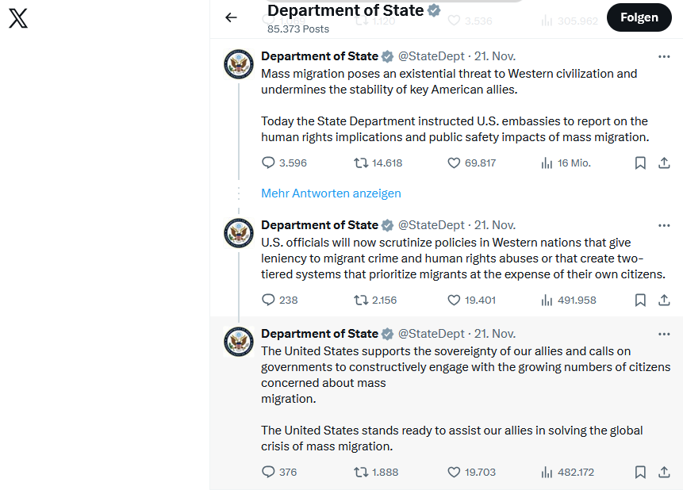View analytics showing 491.958 views
683x490 pixels.
pyautogui.click(x=568, y=301)
